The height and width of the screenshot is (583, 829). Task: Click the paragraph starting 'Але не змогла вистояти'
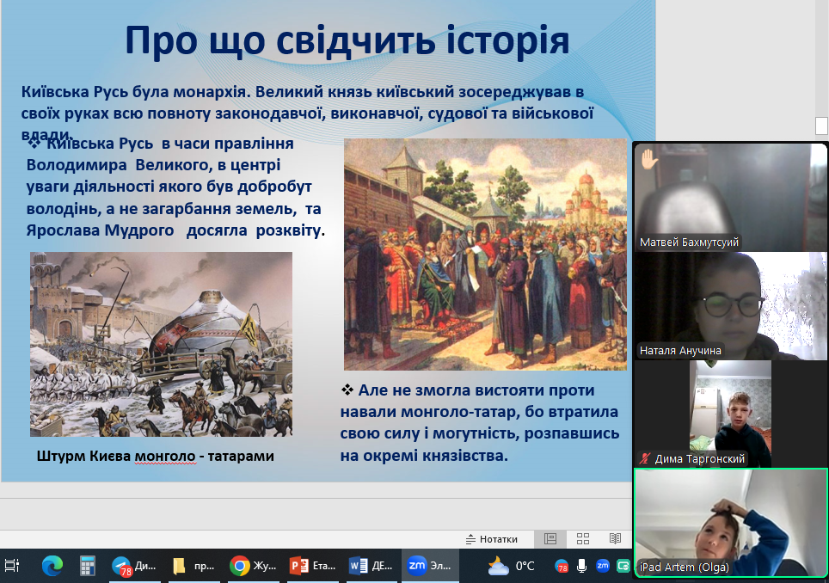pos(480,422)
